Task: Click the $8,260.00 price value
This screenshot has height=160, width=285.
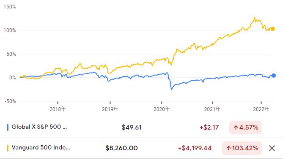Action: 122,148
